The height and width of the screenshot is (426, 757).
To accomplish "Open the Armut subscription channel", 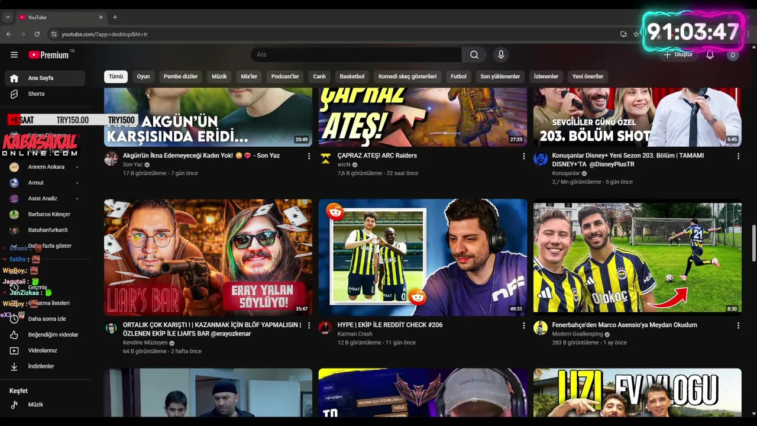I will [45, 183].
